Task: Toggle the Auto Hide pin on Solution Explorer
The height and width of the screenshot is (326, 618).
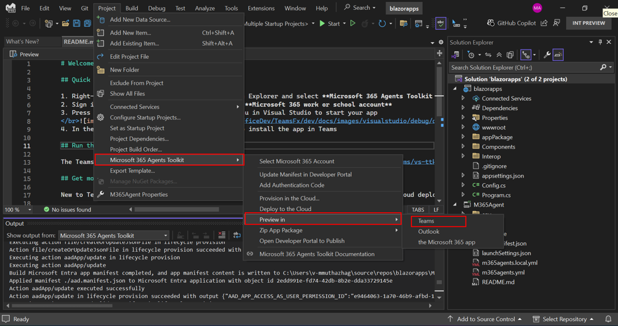Action: 599,42
